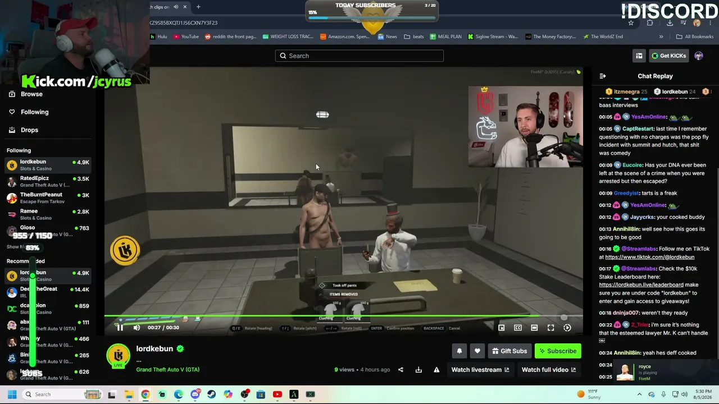This screenshot has height=404, width=719.
Task: Mute the browser tab audio icon
Action: [176, 7]
